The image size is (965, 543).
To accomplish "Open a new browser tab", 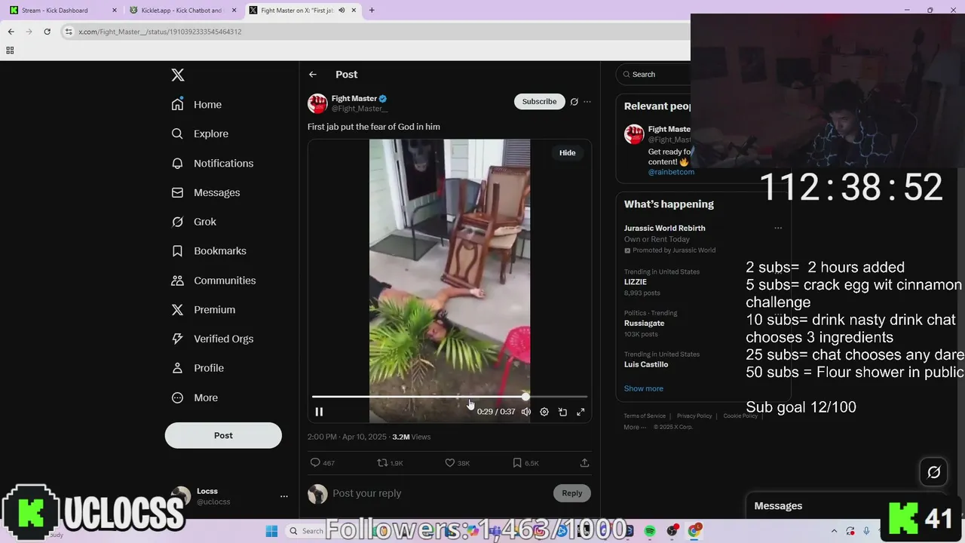I will (x=372, y=11).
